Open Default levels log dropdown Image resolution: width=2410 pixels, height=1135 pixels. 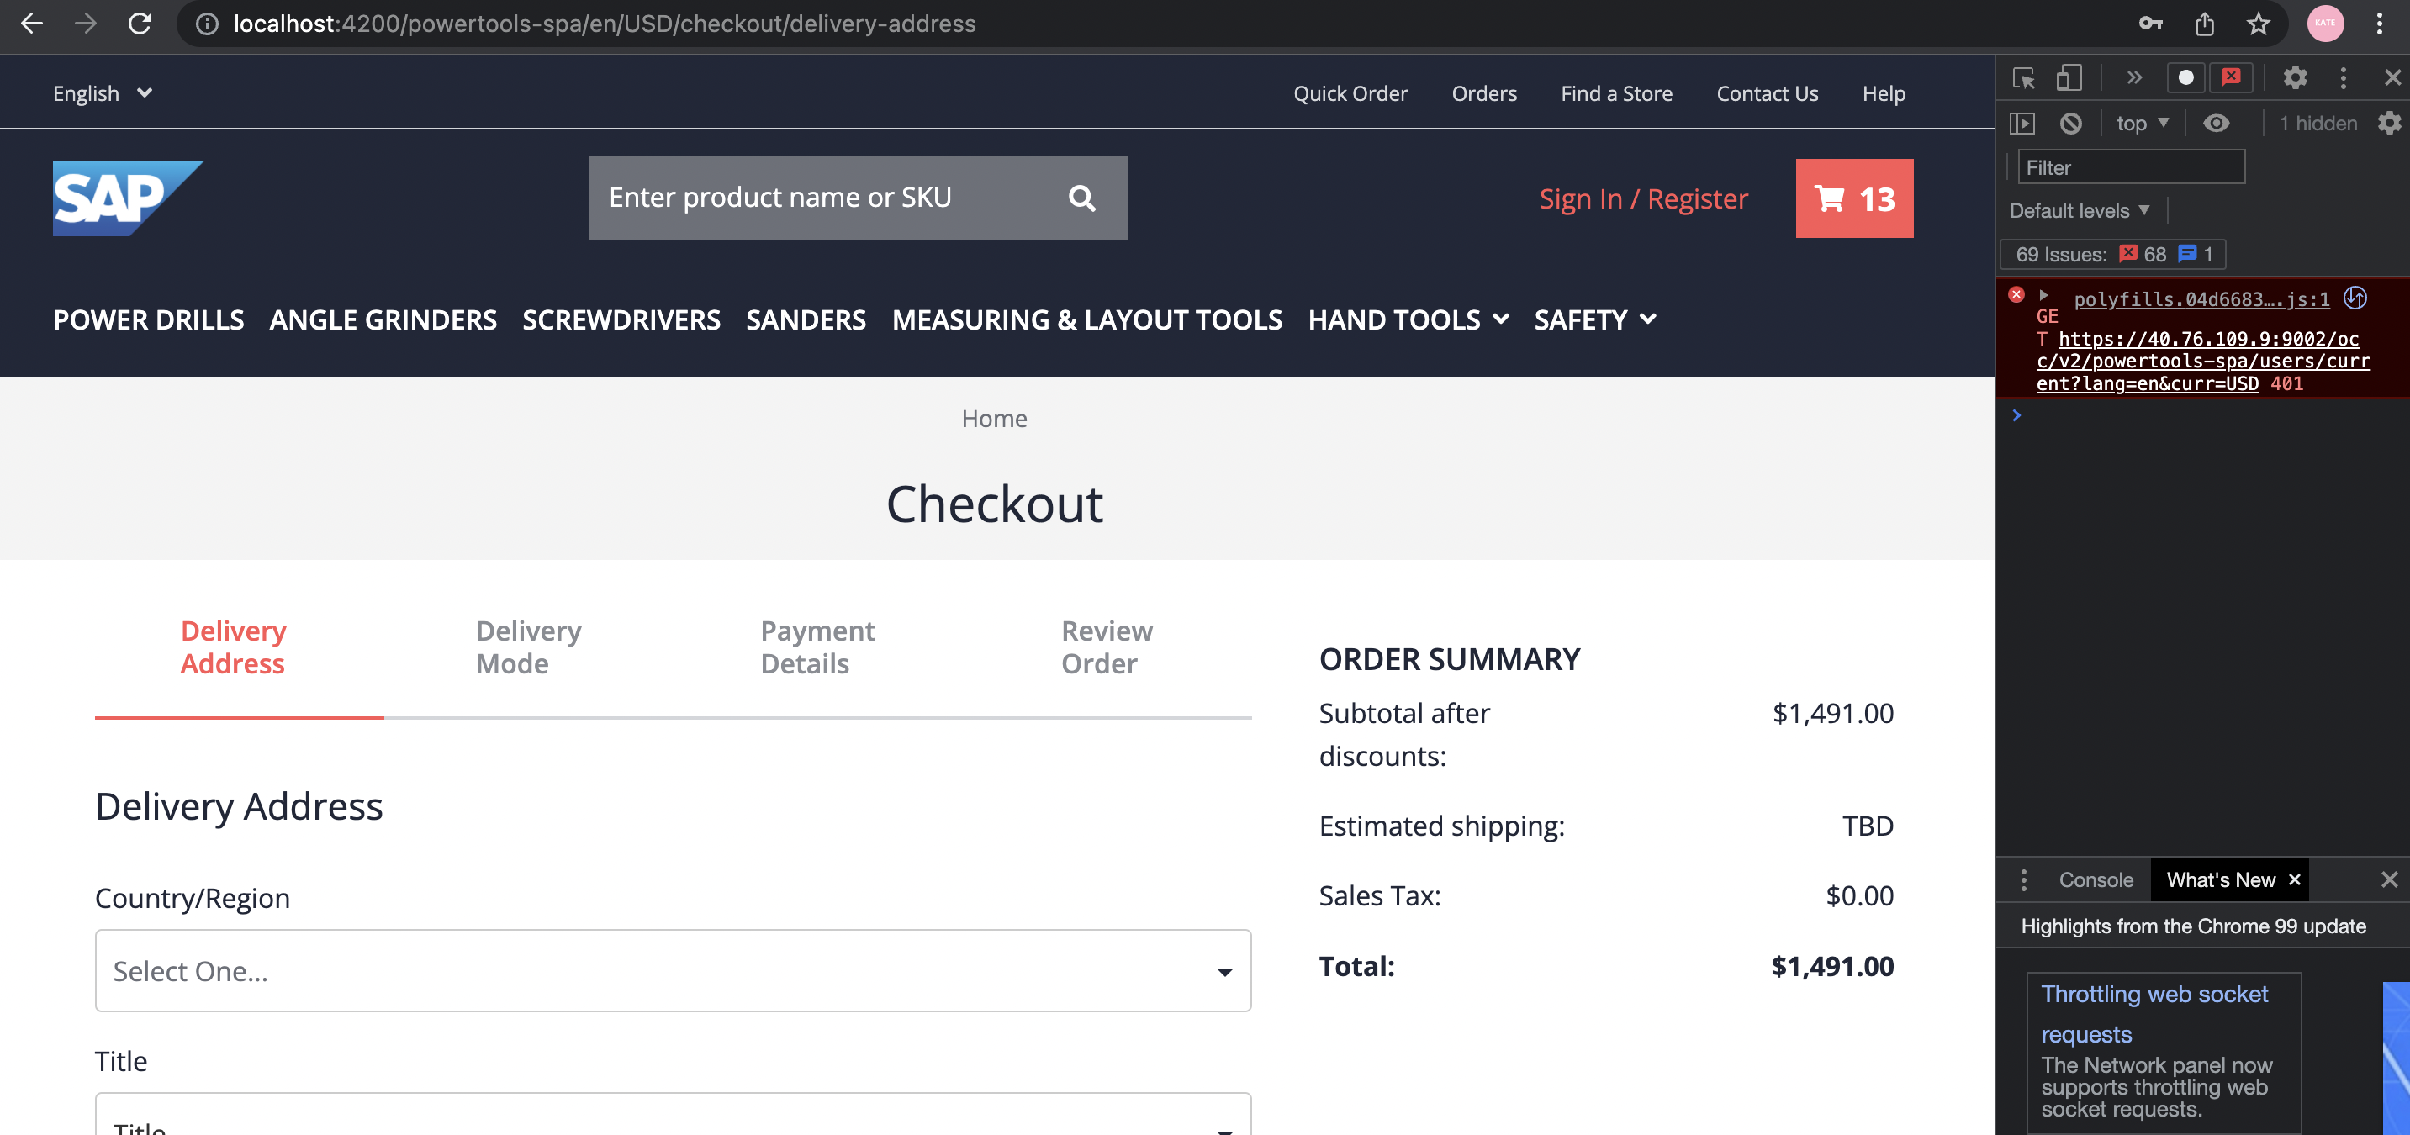(2079, 210)
